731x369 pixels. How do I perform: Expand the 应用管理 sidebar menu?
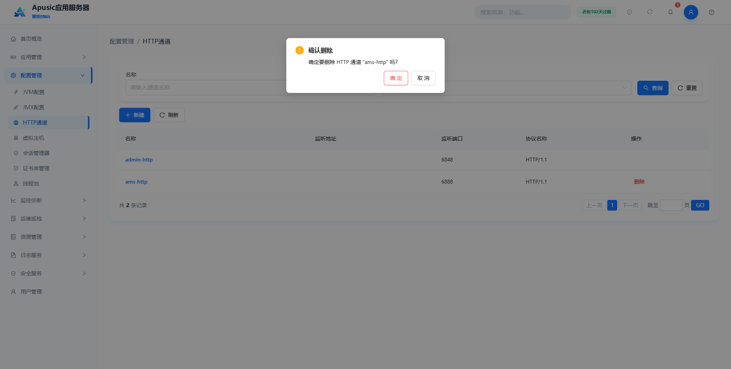[x=49, y=57]
